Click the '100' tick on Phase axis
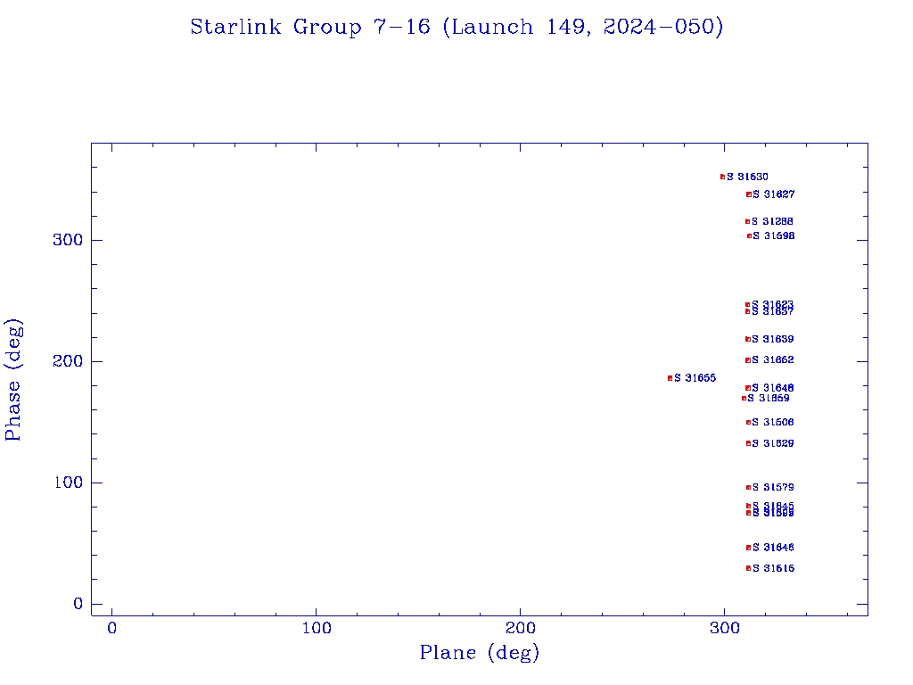Screen dimensions: 913x685 (x=68, y=483)
